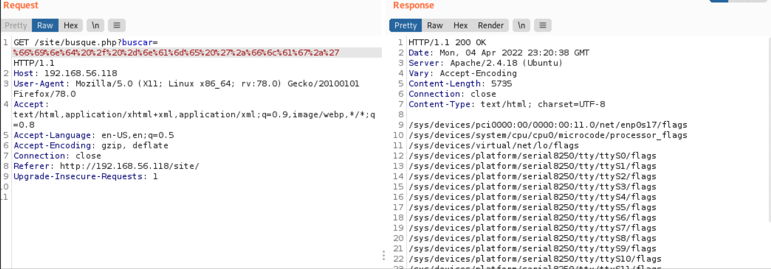Click the ttyS0/flags path line
Image resolution: width=771 pixels, height=269 pixels.
[533, 156]
